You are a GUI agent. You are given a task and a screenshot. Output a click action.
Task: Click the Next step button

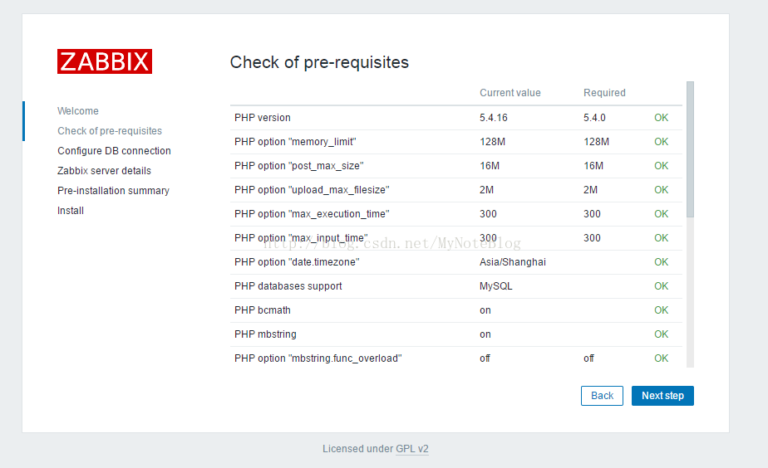tap(662, 396)
